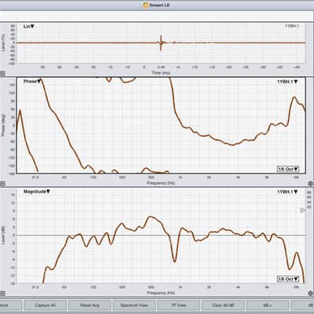314x314 pixels.
Task: Click the Reset Avg button
Action: click(x=89, y=305)
